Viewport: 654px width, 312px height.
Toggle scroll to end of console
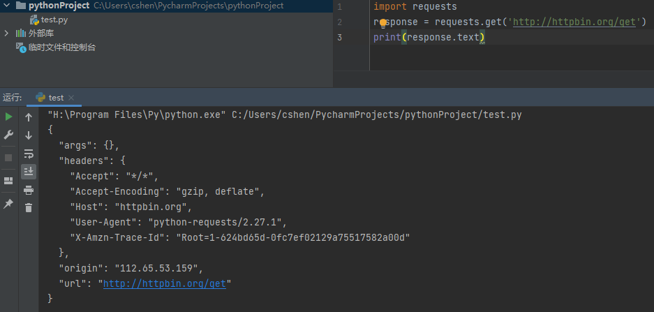tap(29, 172)
